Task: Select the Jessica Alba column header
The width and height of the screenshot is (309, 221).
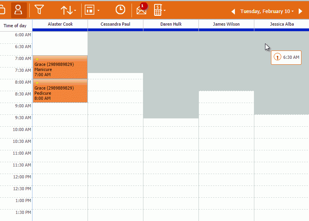Action: 282,24
